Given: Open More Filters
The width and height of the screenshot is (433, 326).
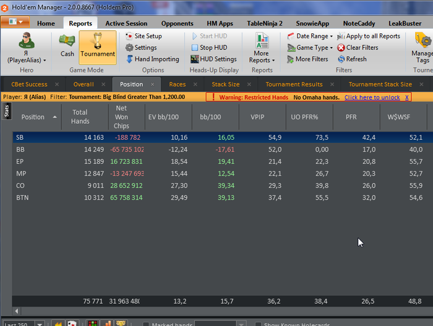Looking at the screenshot, I should pos(307,59).
